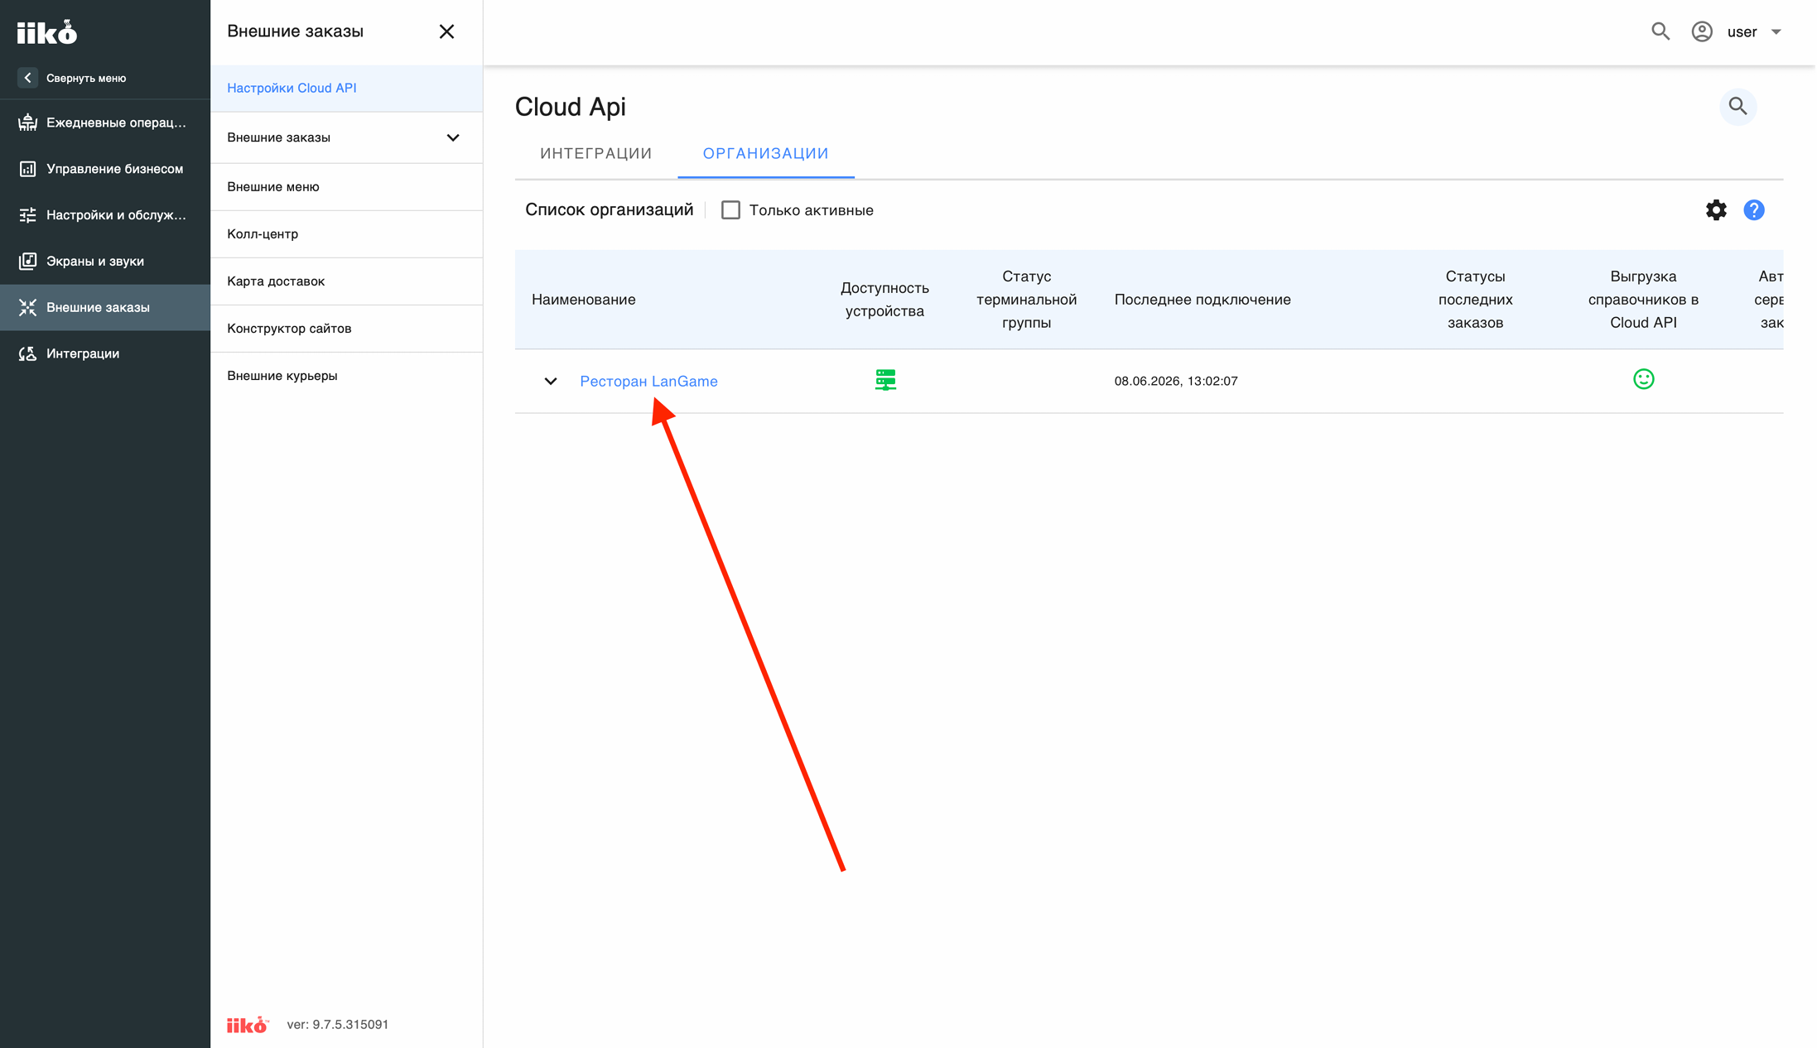
Task: Click the green device availability server icon
Action: pyautogui.click(x=885, y=380)
